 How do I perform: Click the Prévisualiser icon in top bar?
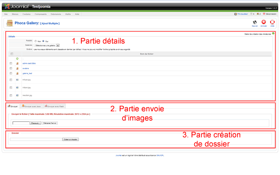click(236, 14)
